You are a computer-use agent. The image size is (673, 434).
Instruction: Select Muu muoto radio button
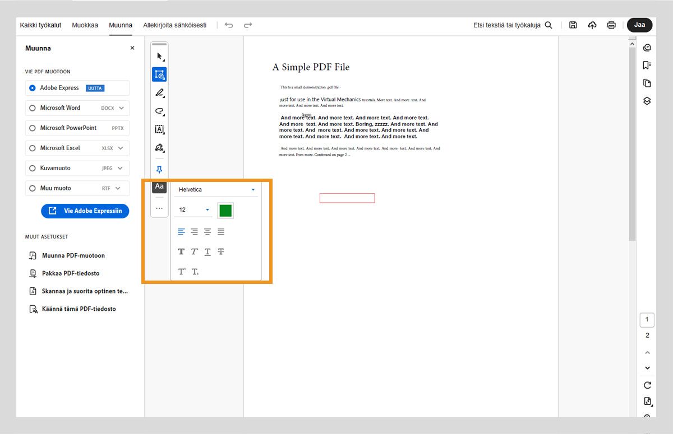(x=33, y=188)
